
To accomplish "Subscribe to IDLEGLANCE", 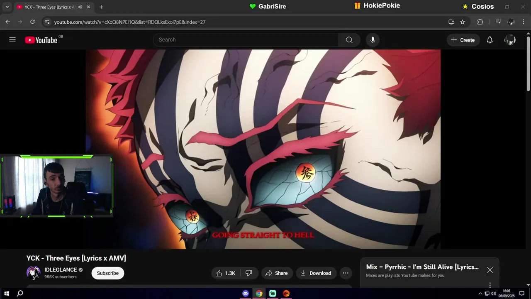I will (x=108, y=273).
